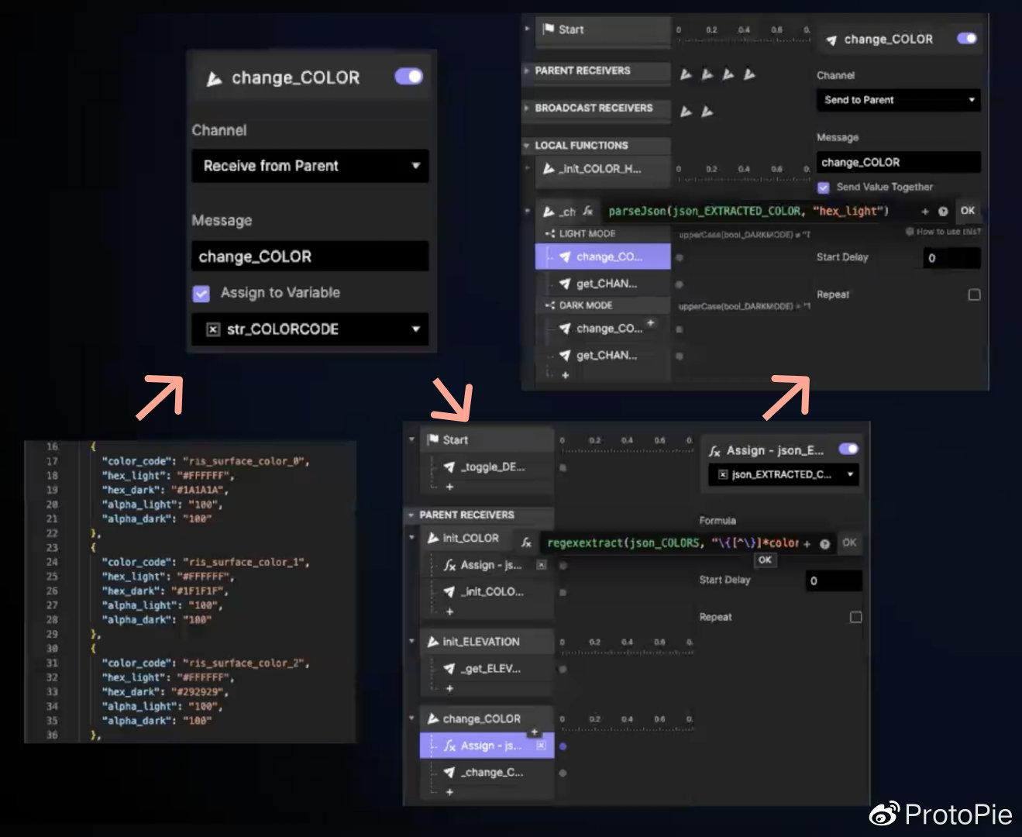Add response with plus below _change_C...

(449, 792)
